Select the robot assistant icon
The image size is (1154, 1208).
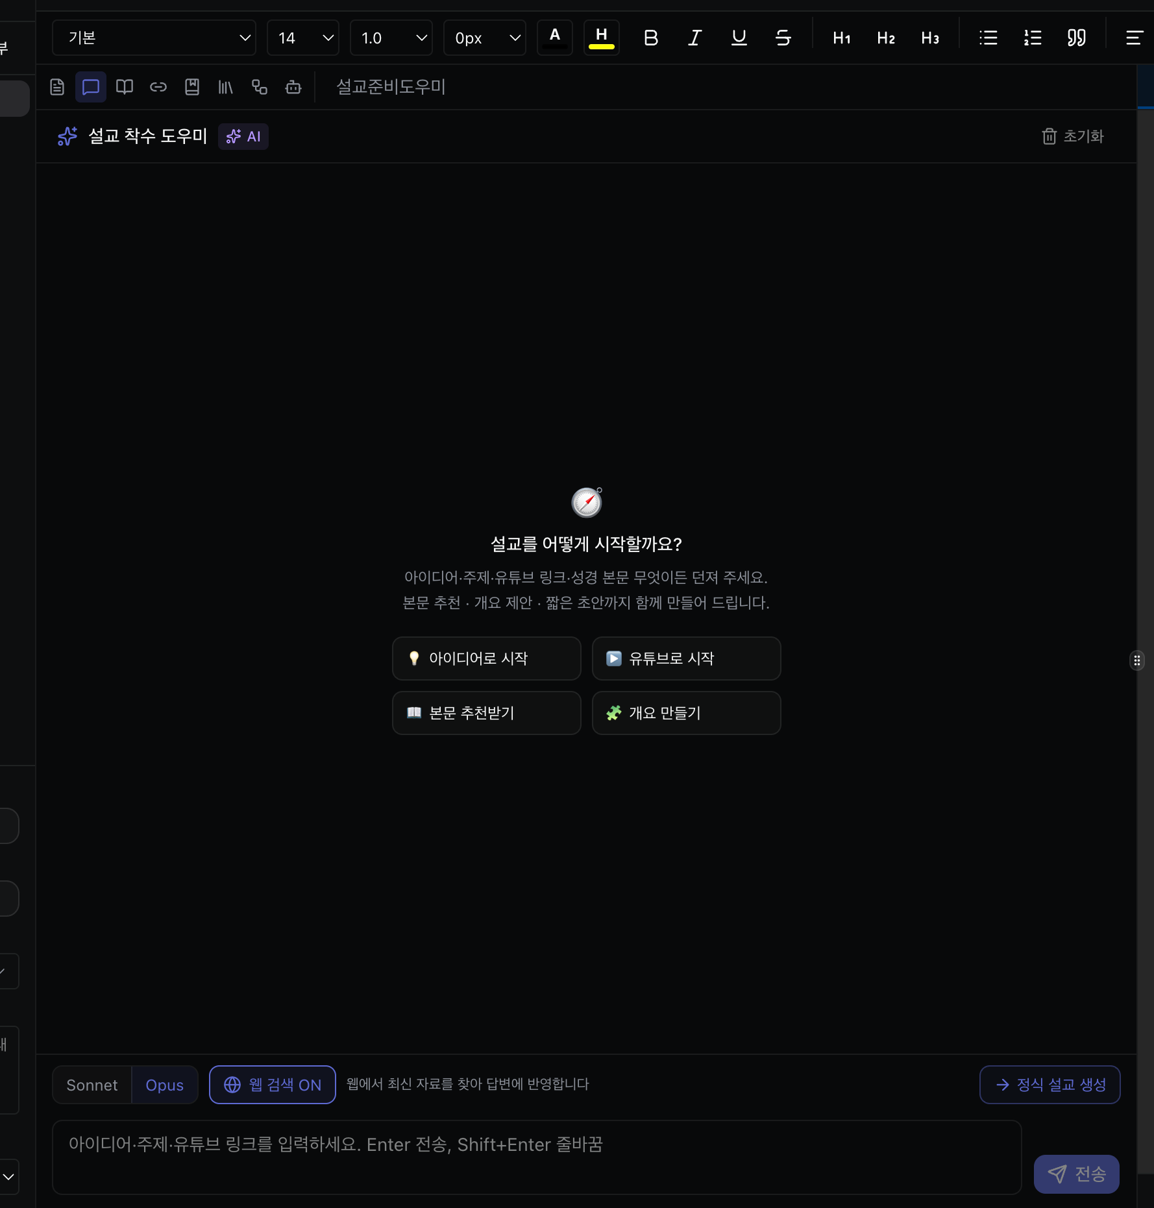click(x=293, y=87)
